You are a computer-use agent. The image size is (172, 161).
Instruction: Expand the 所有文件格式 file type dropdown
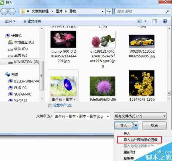[x=140, y=116]
